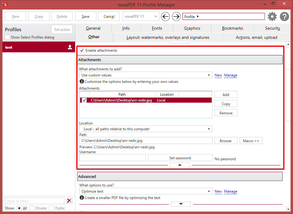This screenshot has height=214, width=293.
Task: Click the attachment Path input field
Action: pyautogui.click(x=146, y=140)
